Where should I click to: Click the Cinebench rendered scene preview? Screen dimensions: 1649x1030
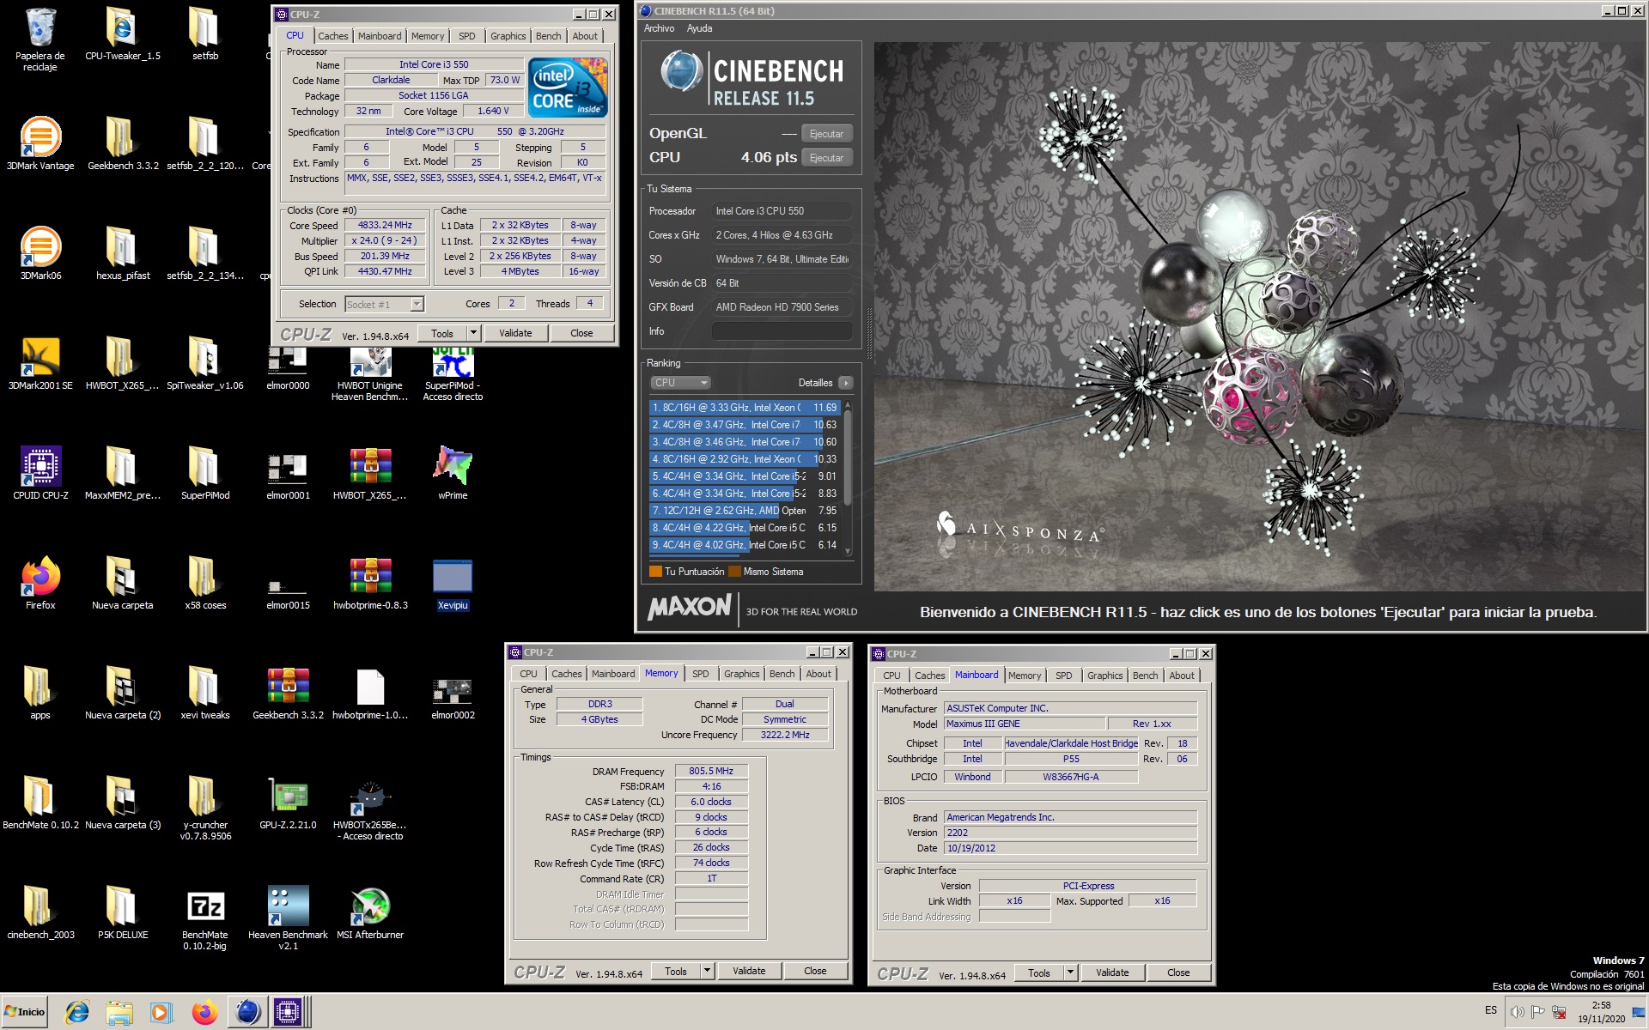(x=1259, y=316)
